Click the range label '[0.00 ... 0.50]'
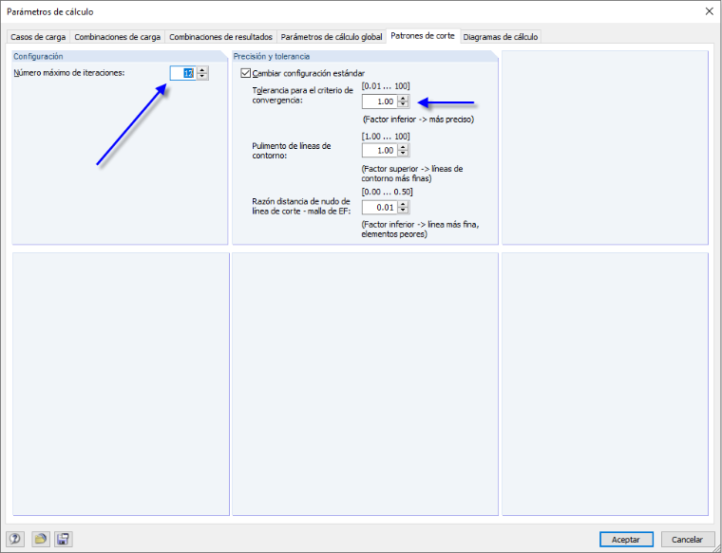 (x=388, y=192)
